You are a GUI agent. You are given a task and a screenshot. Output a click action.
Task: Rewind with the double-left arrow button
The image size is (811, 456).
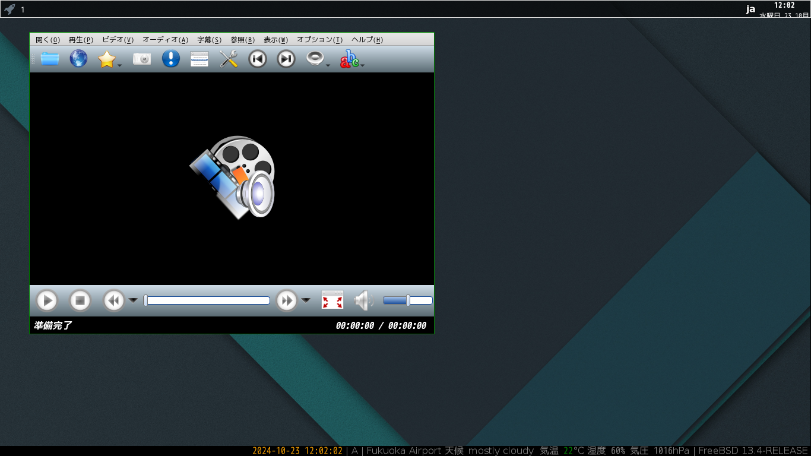[114, 300]
